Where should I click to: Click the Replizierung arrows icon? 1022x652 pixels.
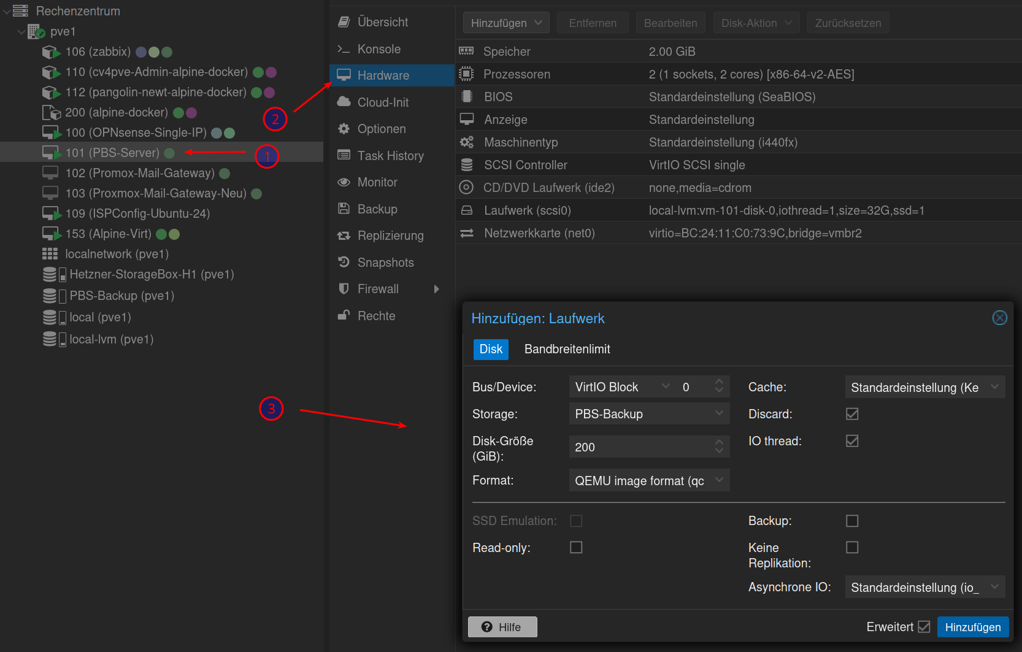pyautogui.click(x=344, y=236)
